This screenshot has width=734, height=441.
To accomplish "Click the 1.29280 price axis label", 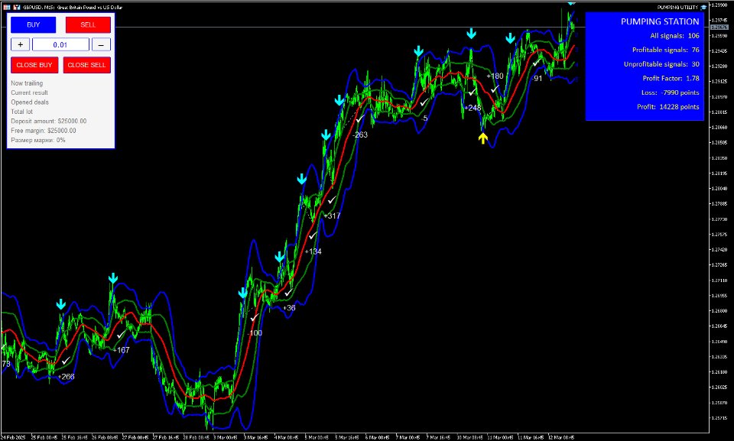I will click(x=719, y=66).
